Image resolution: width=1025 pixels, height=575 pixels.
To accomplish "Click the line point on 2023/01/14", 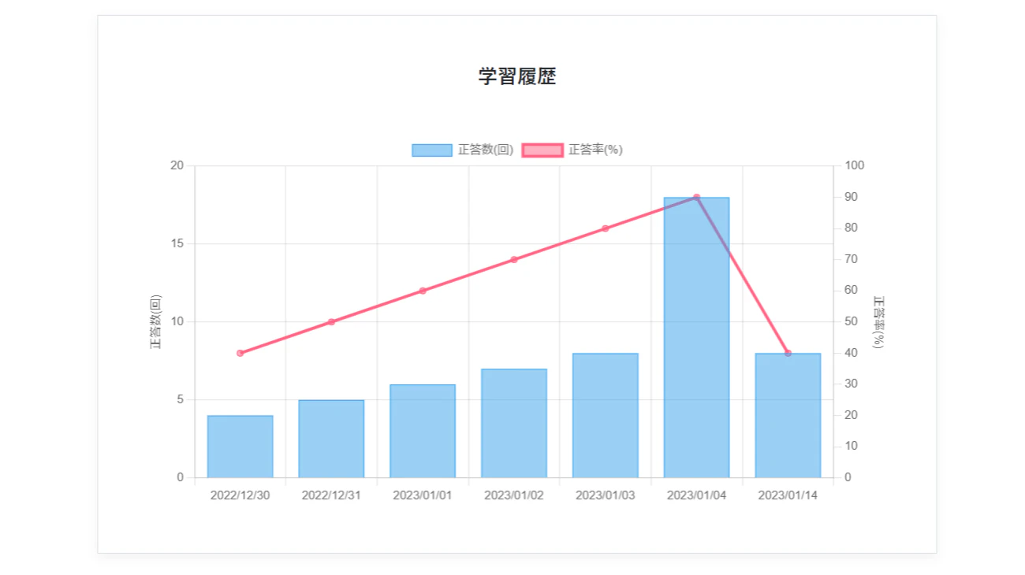I will coord(788,353).
